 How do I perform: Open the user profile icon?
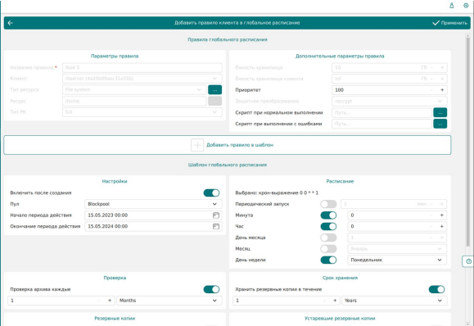tap(452, 6)
